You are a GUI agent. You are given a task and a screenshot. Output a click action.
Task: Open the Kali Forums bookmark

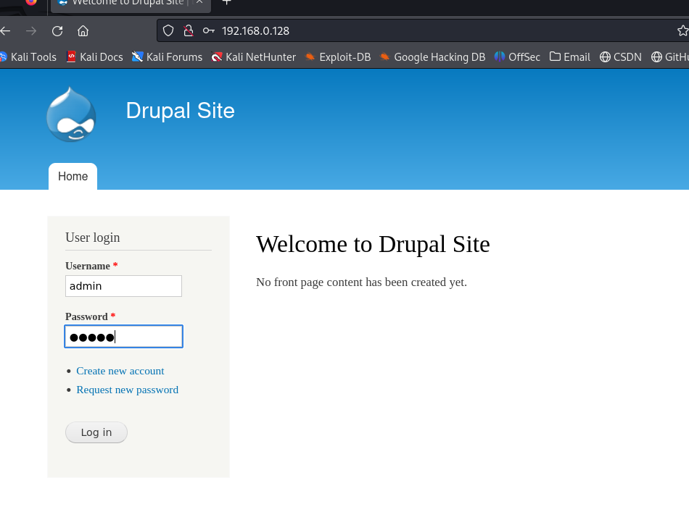[x=167, y=57]
